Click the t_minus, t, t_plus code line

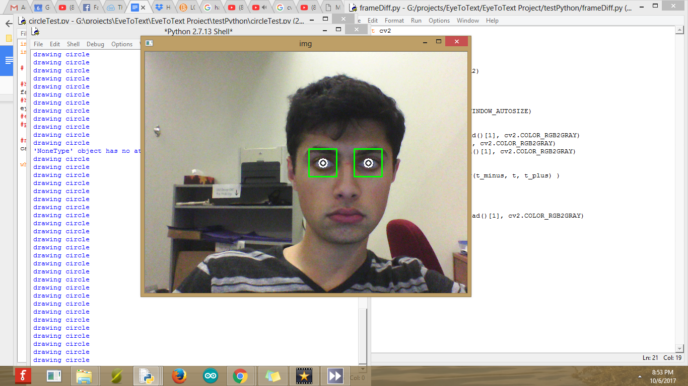(515, 175)
